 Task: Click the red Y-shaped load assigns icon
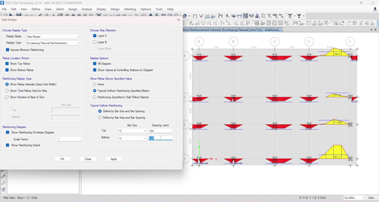click(201, 16)
